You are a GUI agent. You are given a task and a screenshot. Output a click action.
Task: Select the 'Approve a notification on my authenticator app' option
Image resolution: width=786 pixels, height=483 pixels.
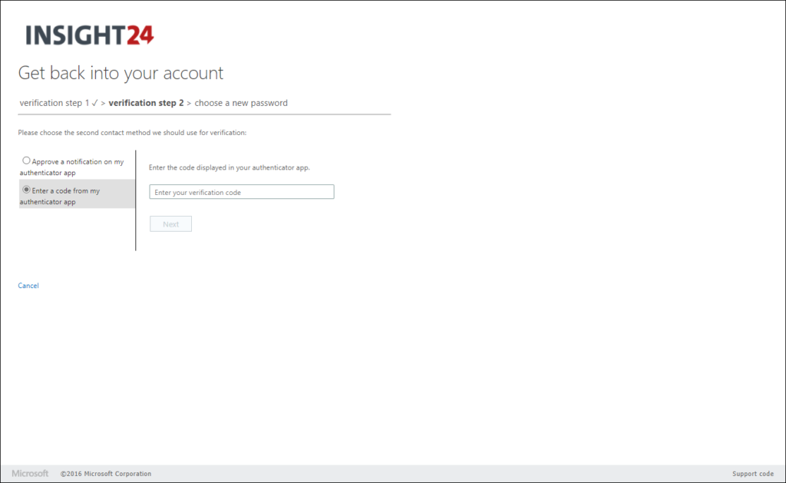[x=26, y=160]
